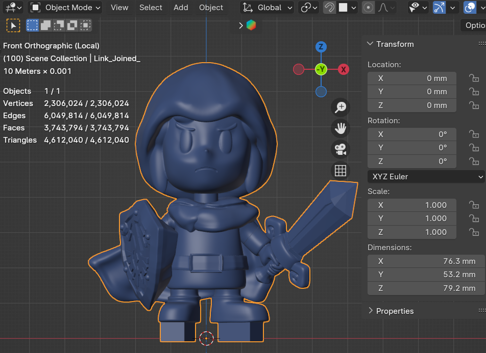Screen dimensions: 486x353
Task: Choose the subtract selection mode
Action: (x=59, y=25)
